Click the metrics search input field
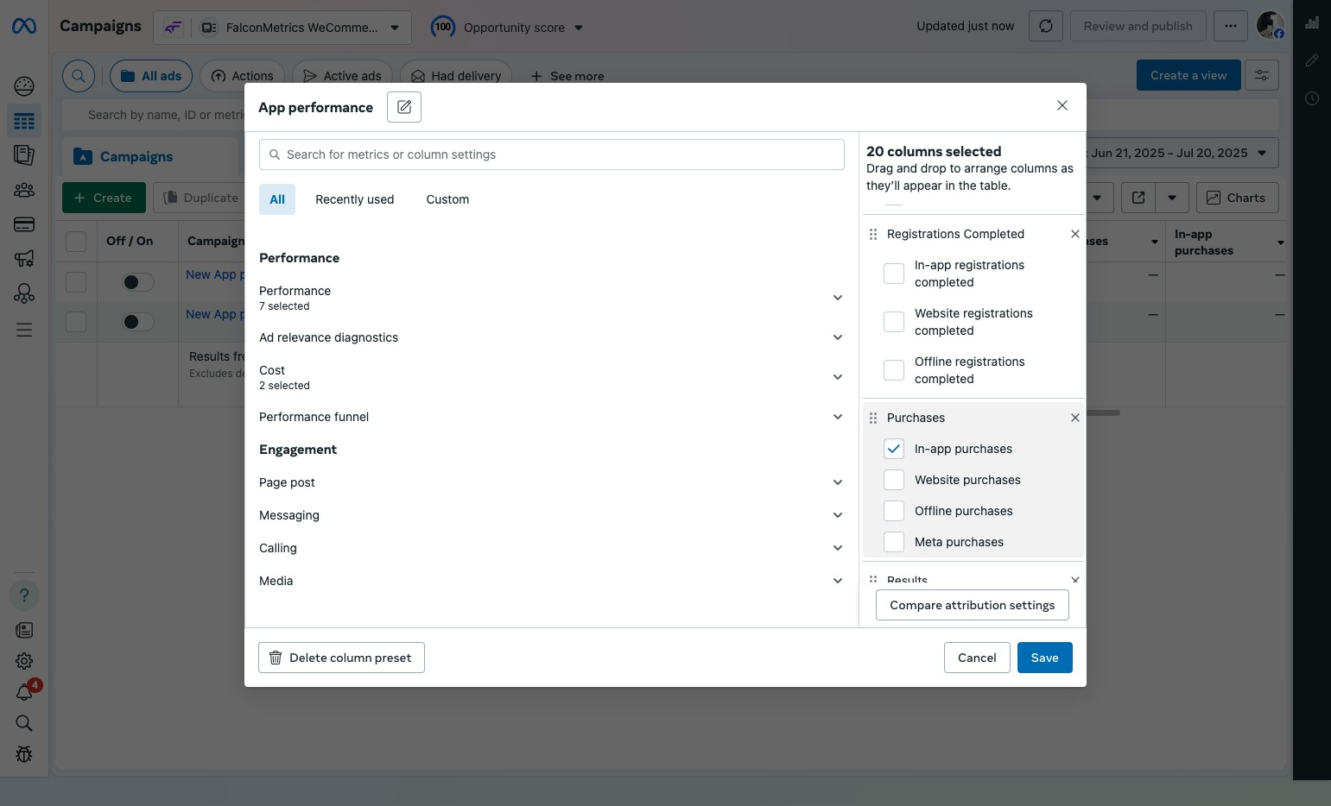The width and height of the screenshot is (1331, 806). click(553, 154)
